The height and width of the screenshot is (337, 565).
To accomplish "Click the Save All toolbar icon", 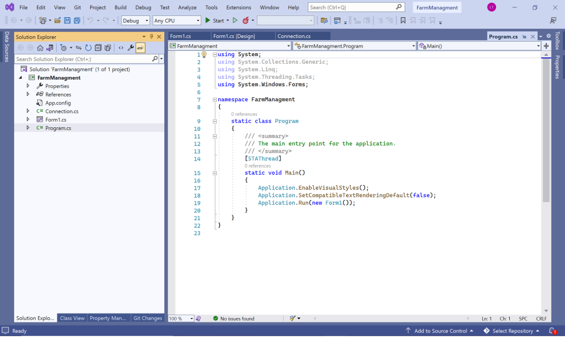I will [77, 20].
